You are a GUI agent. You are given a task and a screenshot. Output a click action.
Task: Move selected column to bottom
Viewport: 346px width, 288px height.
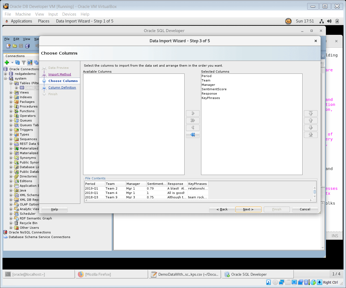point(311,135)
